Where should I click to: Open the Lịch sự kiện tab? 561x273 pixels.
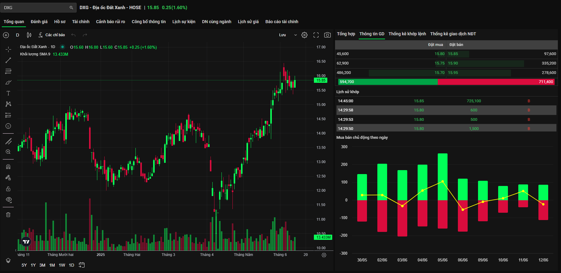(184, 22)
